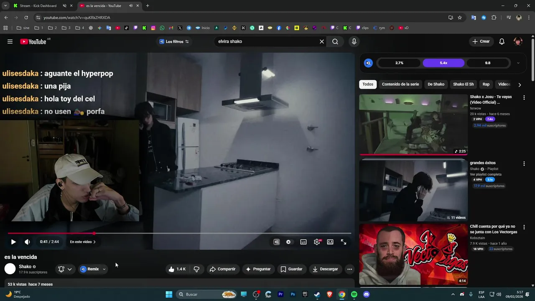Open subscription notification bell dropdown
535x301 pixels.
(65, 269)
